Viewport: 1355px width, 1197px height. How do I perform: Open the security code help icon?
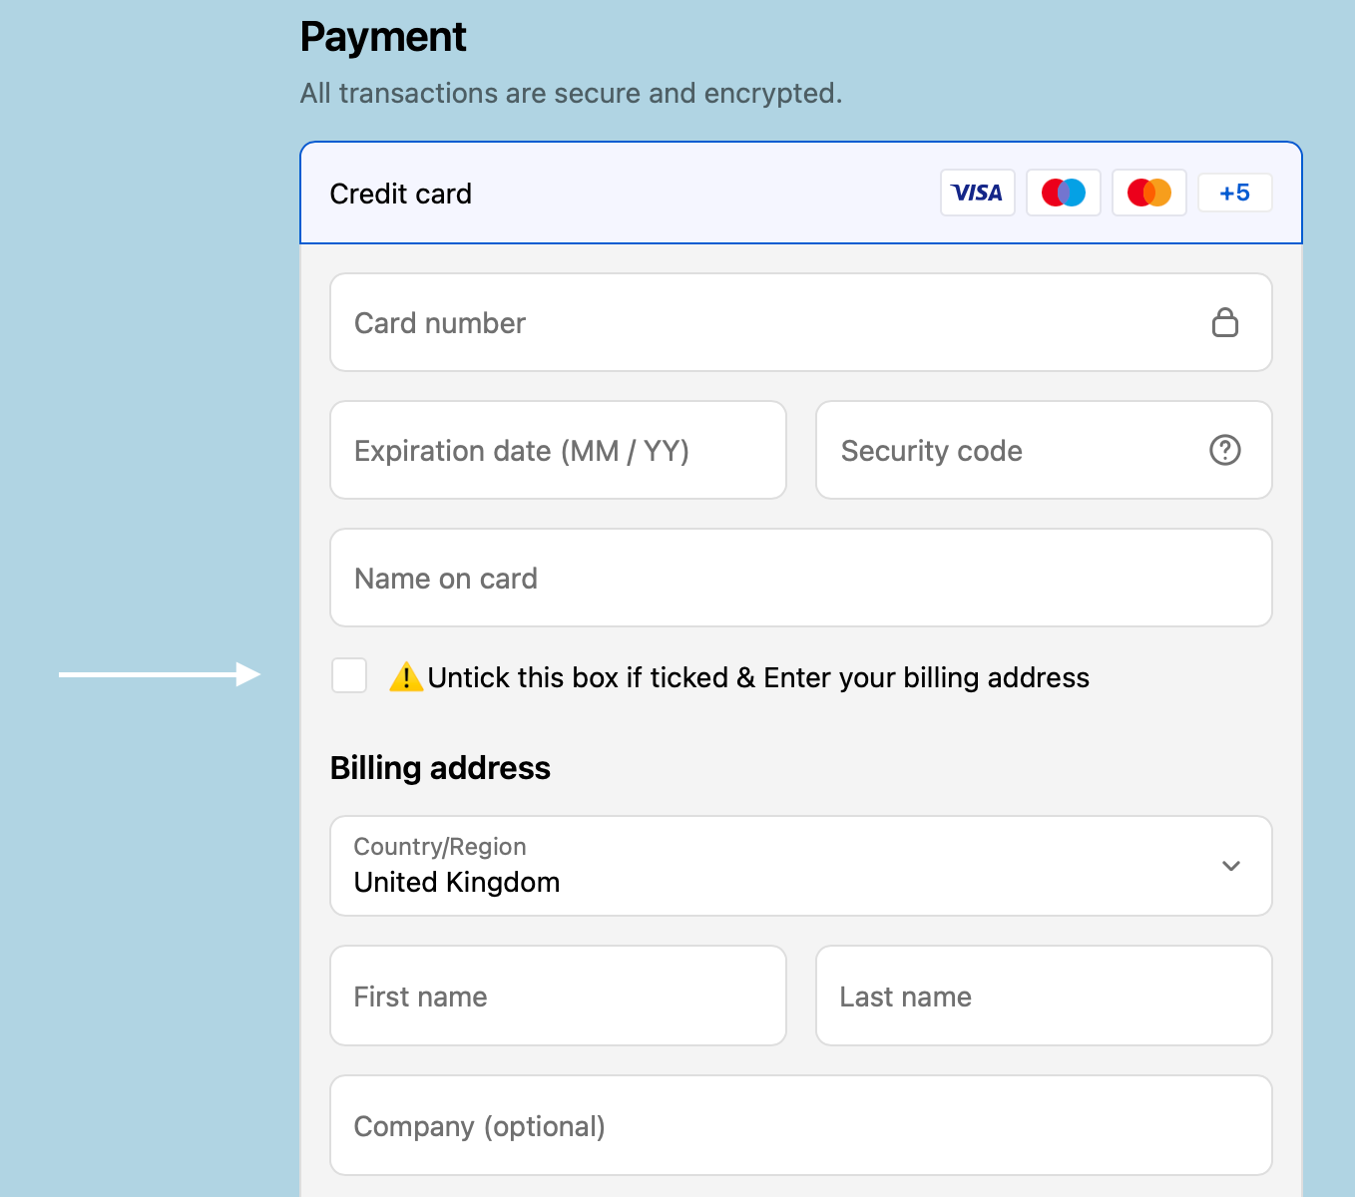1224,450
